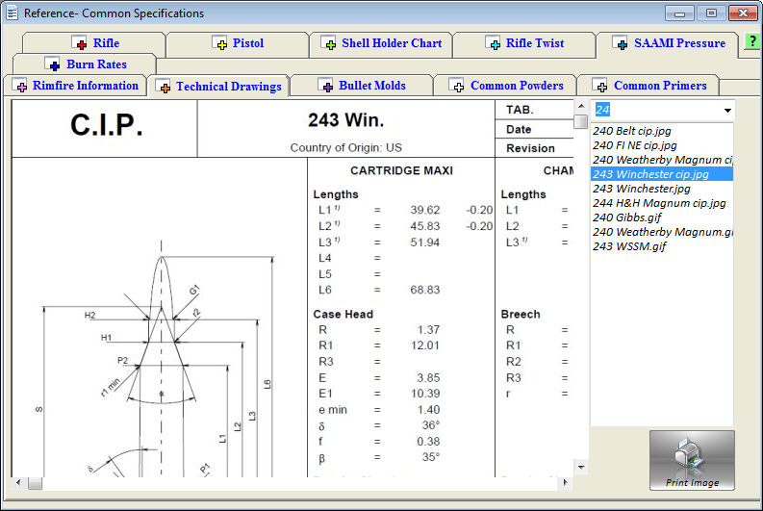
Task: Switch to the Burn Rates tab
Action: (x=84, y=64)
